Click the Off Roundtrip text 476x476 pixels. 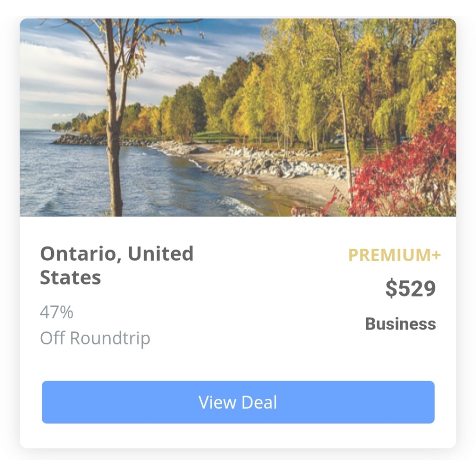95,338
